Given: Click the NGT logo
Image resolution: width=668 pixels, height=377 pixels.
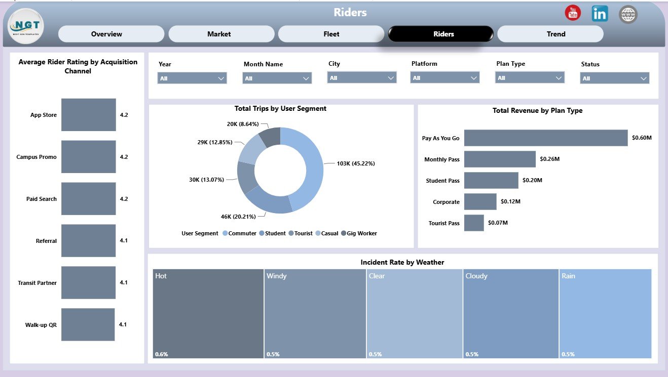Looking at the screenshot, I should point(26,26).
